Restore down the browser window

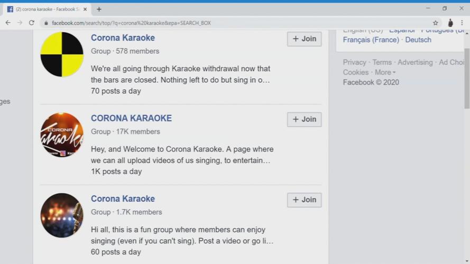coord(445,8)
